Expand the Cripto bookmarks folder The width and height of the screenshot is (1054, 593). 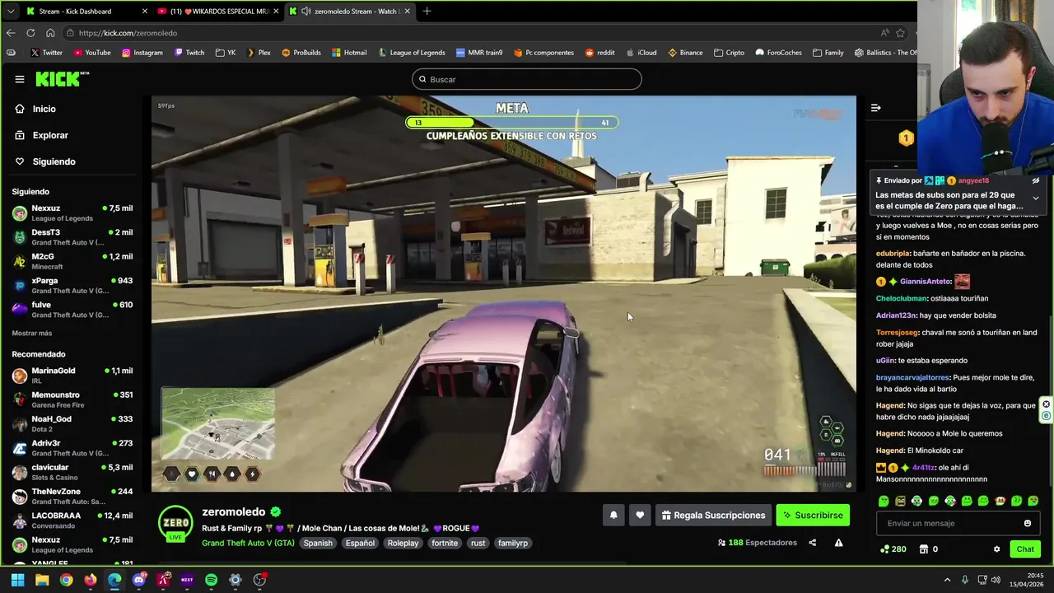730,53
